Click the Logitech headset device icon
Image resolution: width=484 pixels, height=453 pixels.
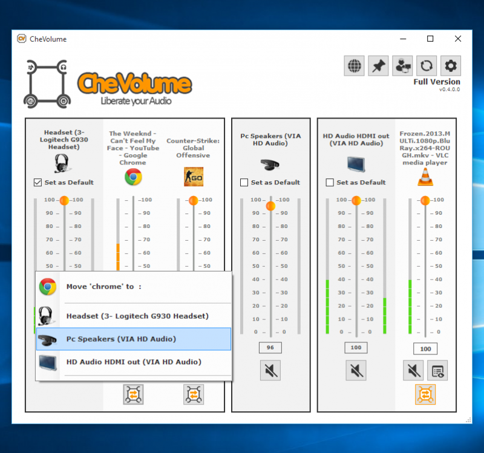click(62, 163)
